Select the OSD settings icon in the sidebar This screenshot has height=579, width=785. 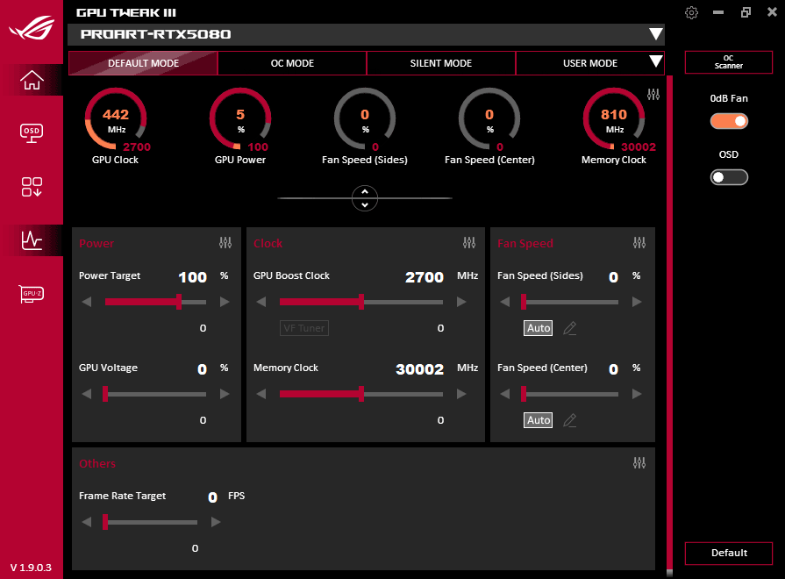(x=32, y=132)
